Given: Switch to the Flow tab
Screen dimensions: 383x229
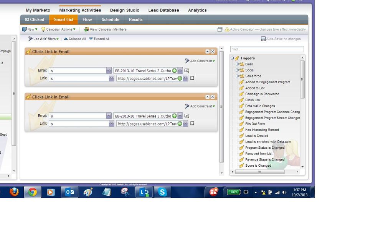Looking at the screenshot, I should (87, 19).
